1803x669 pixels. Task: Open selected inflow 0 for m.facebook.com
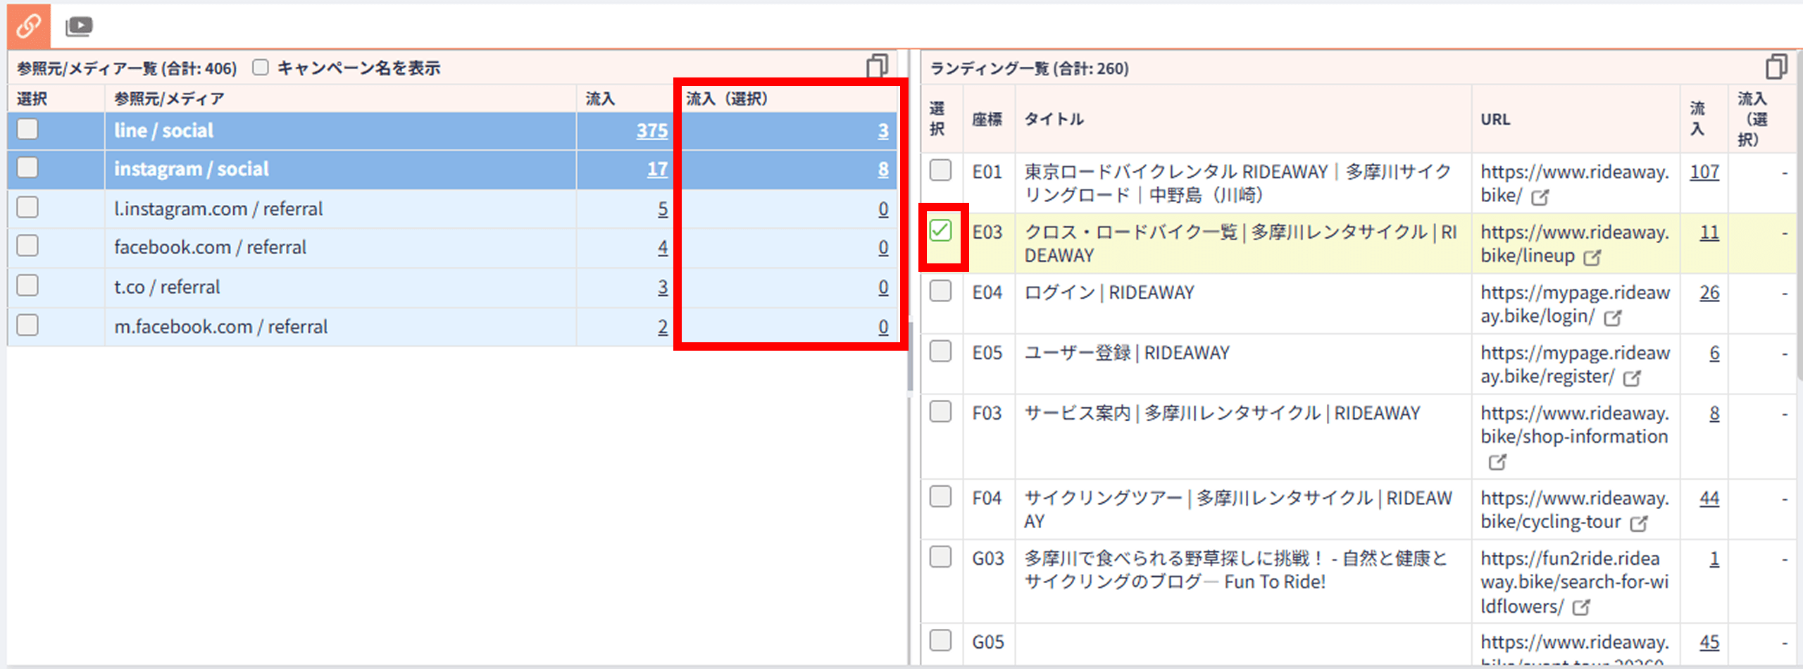883,327
